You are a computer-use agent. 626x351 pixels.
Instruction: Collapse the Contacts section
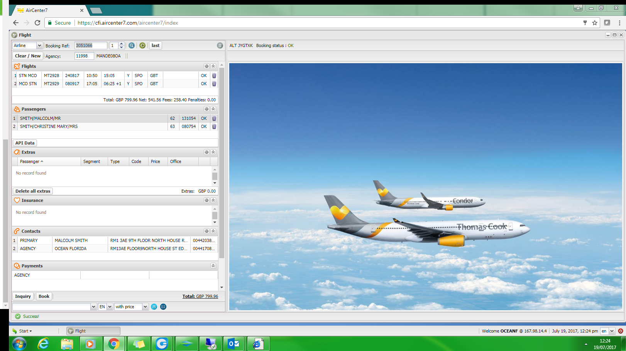[x=213, y=231]
